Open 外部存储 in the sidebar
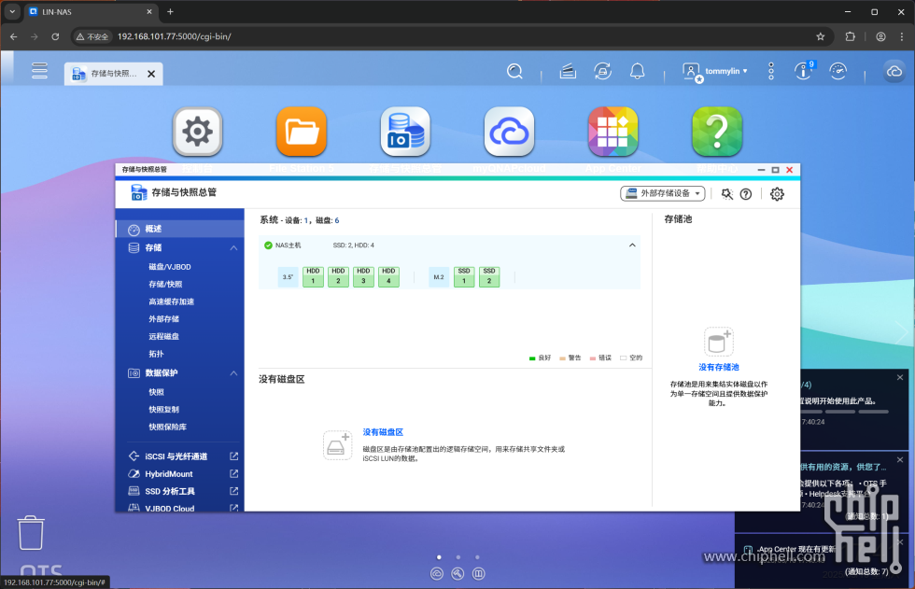The height and width of the screenshot is (589, 915). [164, 319]
